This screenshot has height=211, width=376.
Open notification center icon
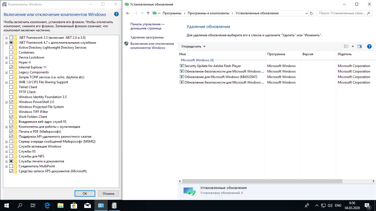pos(367,206)
